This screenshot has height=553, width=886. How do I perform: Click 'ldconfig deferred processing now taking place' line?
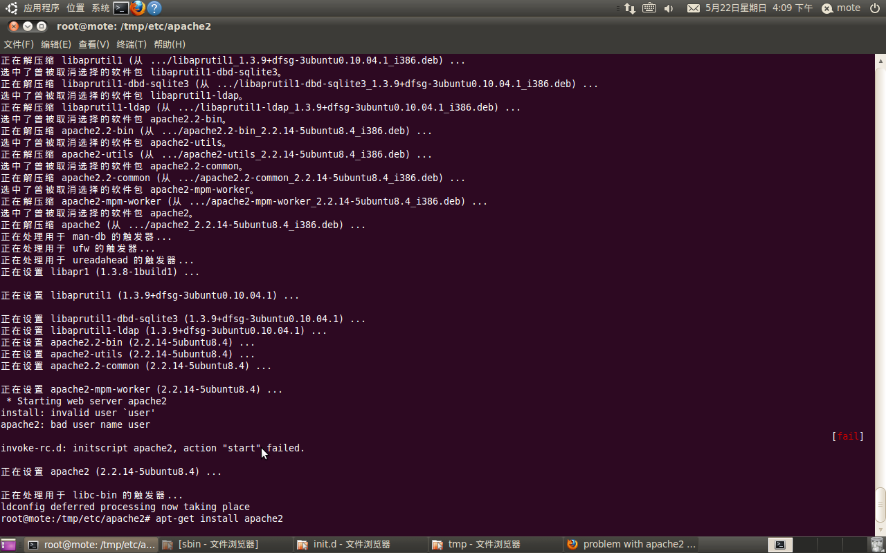[125, 507]
